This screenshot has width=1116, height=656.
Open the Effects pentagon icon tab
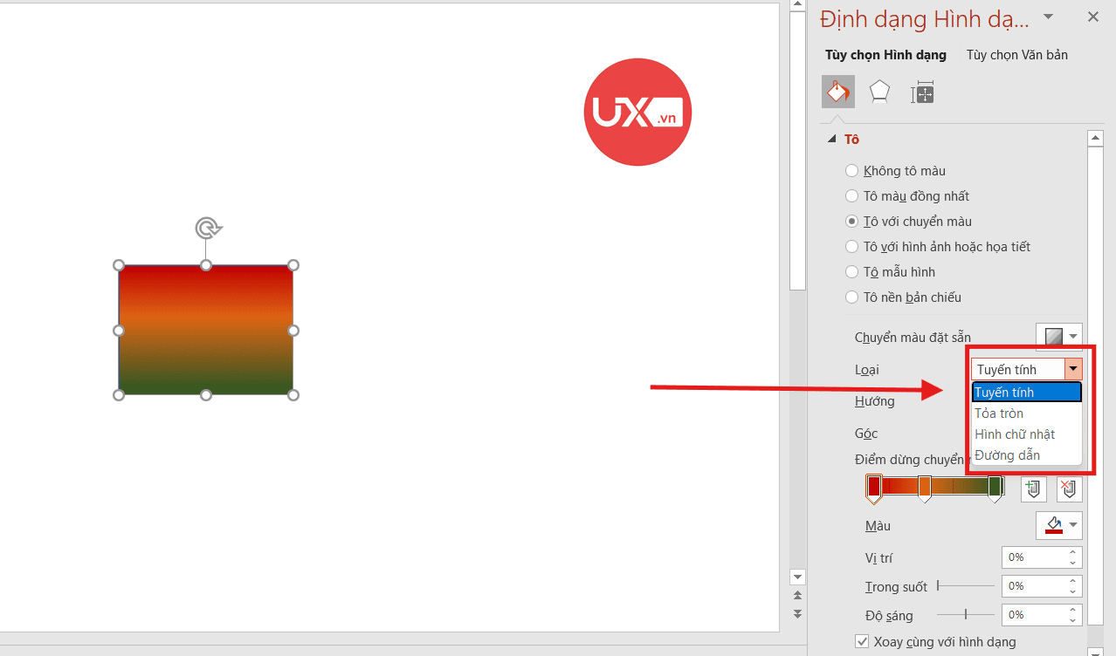[879, 92]
